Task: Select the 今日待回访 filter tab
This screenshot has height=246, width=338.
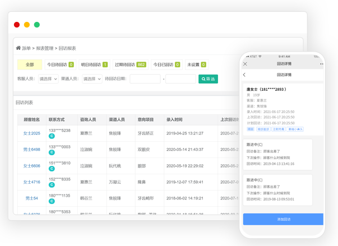Action: click(x=59, y=64)
